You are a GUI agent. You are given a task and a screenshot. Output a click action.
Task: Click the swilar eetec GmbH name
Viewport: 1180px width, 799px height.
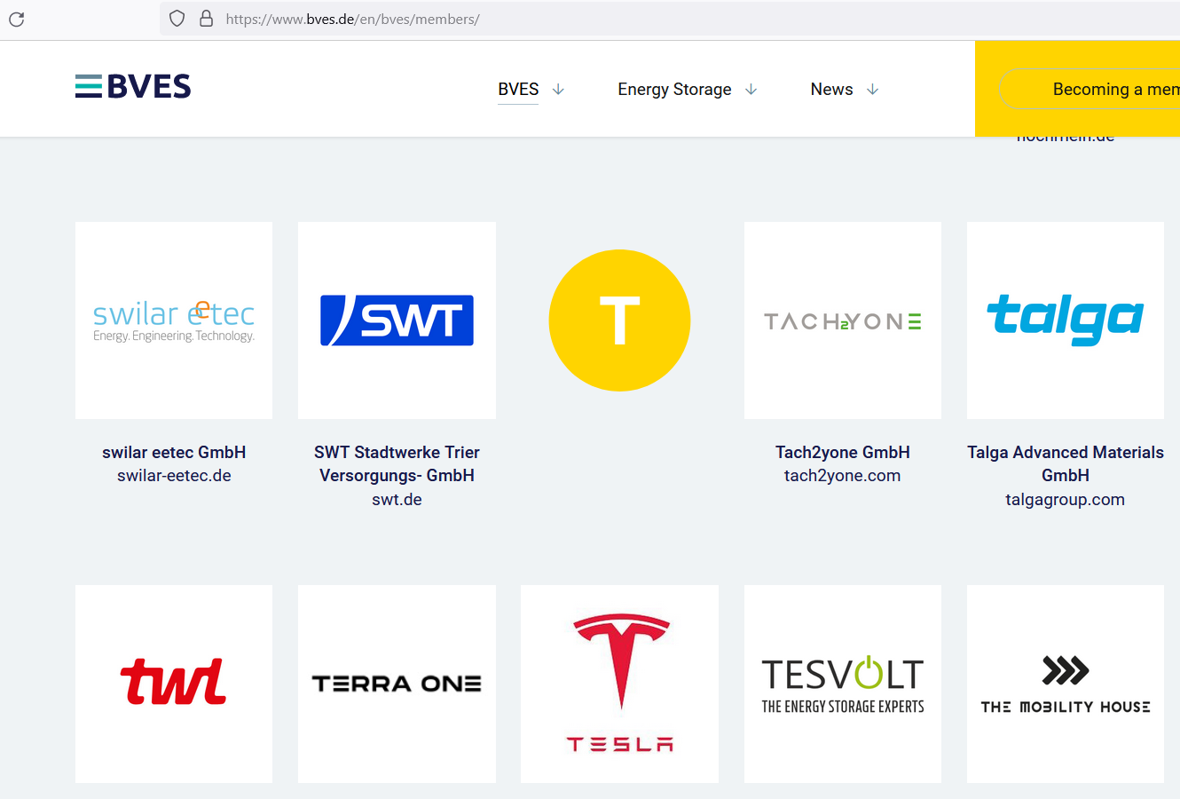(174, 452)
